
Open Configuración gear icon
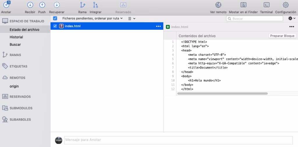pyautogui.click(x=286, y=5)
